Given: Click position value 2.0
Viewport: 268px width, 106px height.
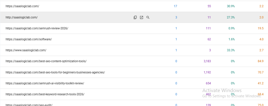Looking at the screenshot, I should (261, 17).
